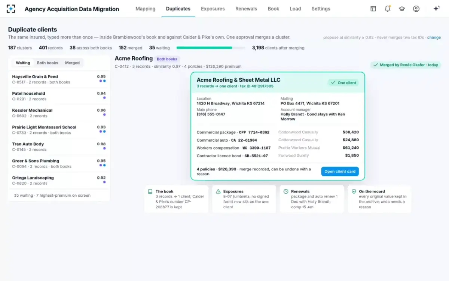Click the 0.98 similarity for Tran Auto Body

coord(101,144)
